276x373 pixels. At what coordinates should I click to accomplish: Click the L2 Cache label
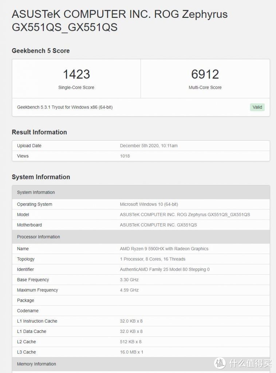point(26,342)
